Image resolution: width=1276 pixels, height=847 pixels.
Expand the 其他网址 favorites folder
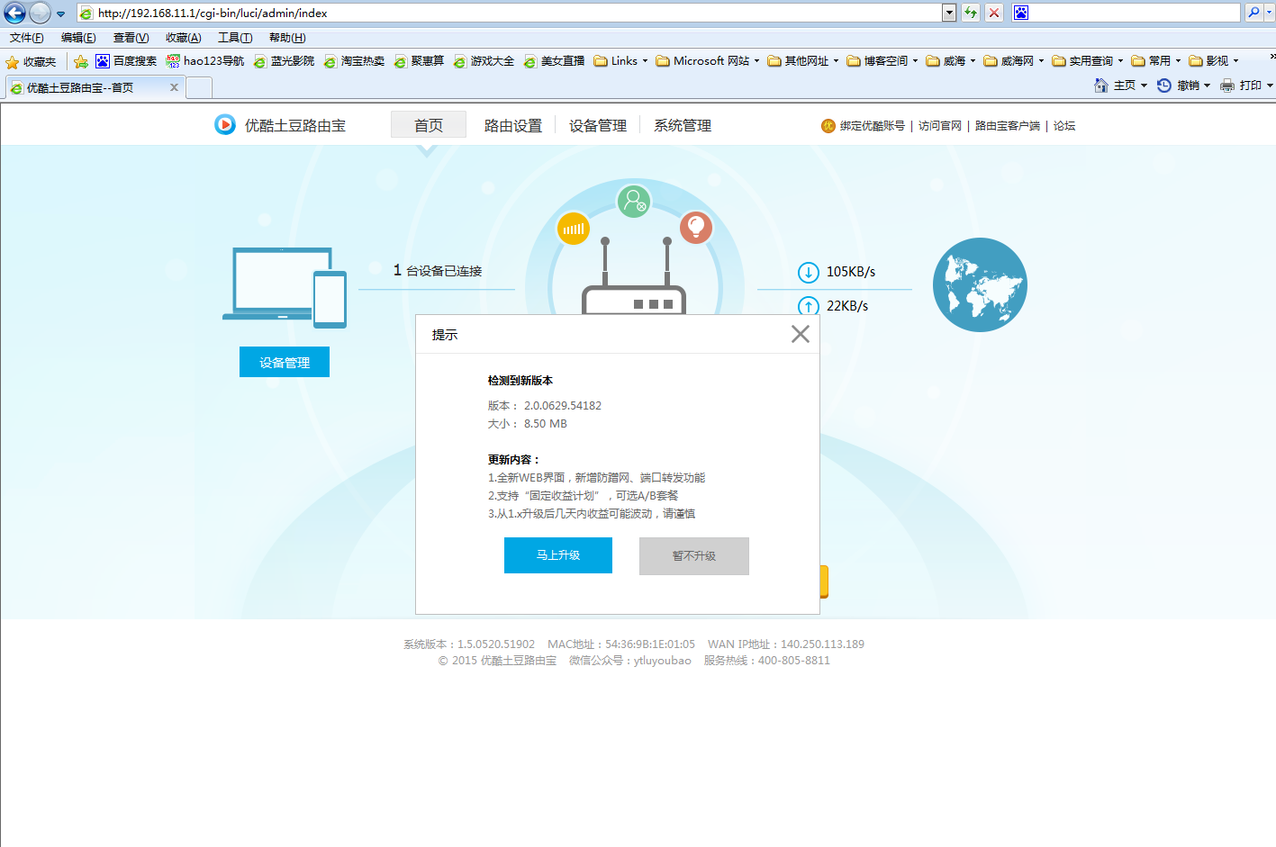pyautogui.click(x=803, y=61)
